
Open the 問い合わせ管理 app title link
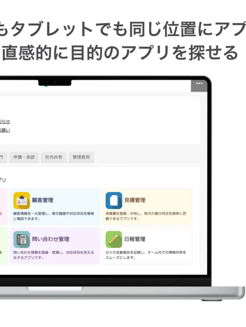51,239
